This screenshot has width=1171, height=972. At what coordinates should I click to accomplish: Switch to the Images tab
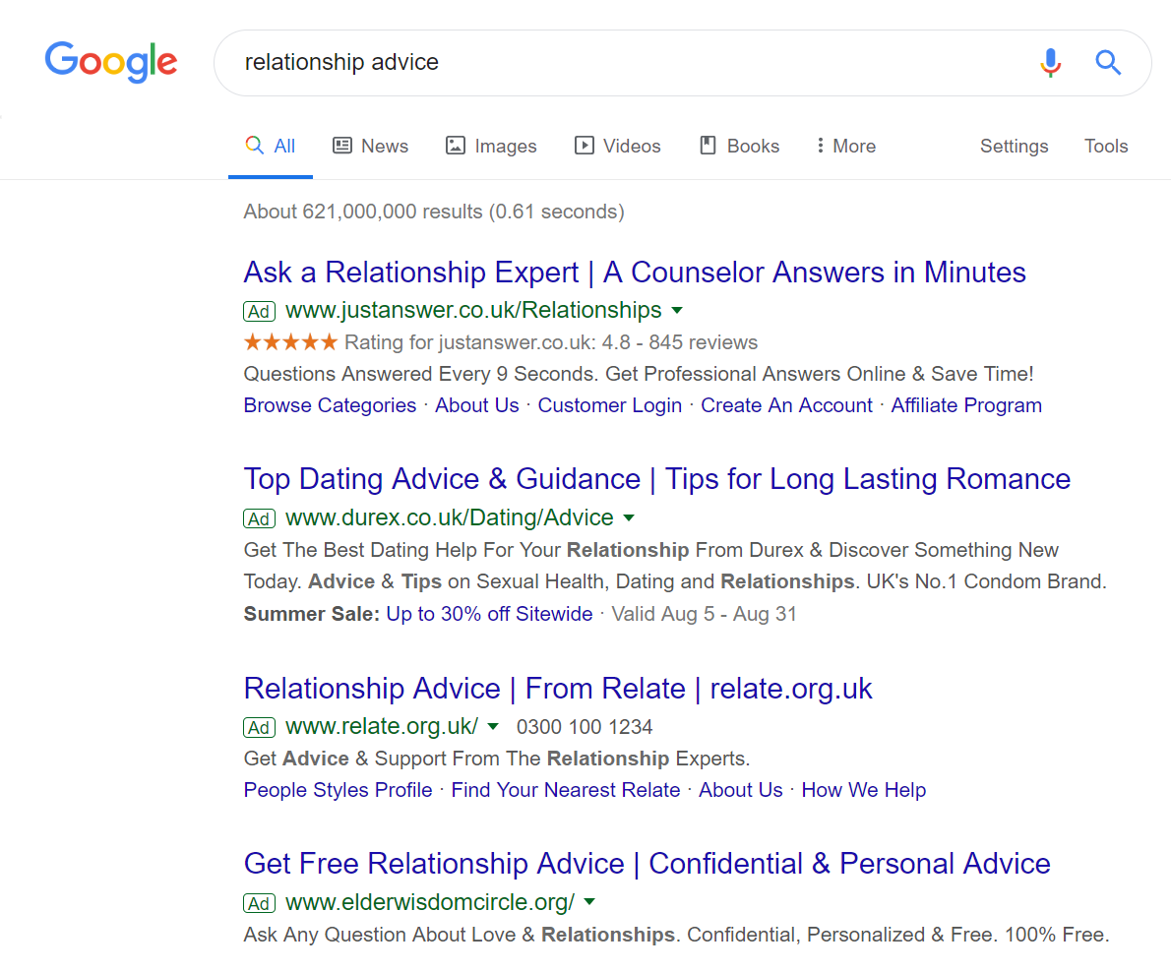coord(491,146)
